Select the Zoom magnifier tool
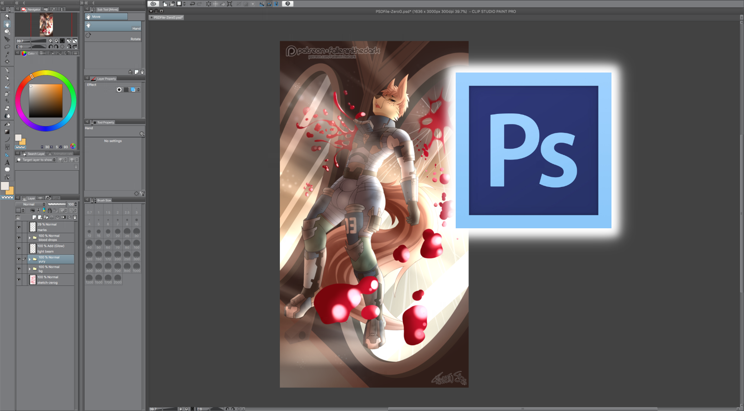 (x=7, y=17)
